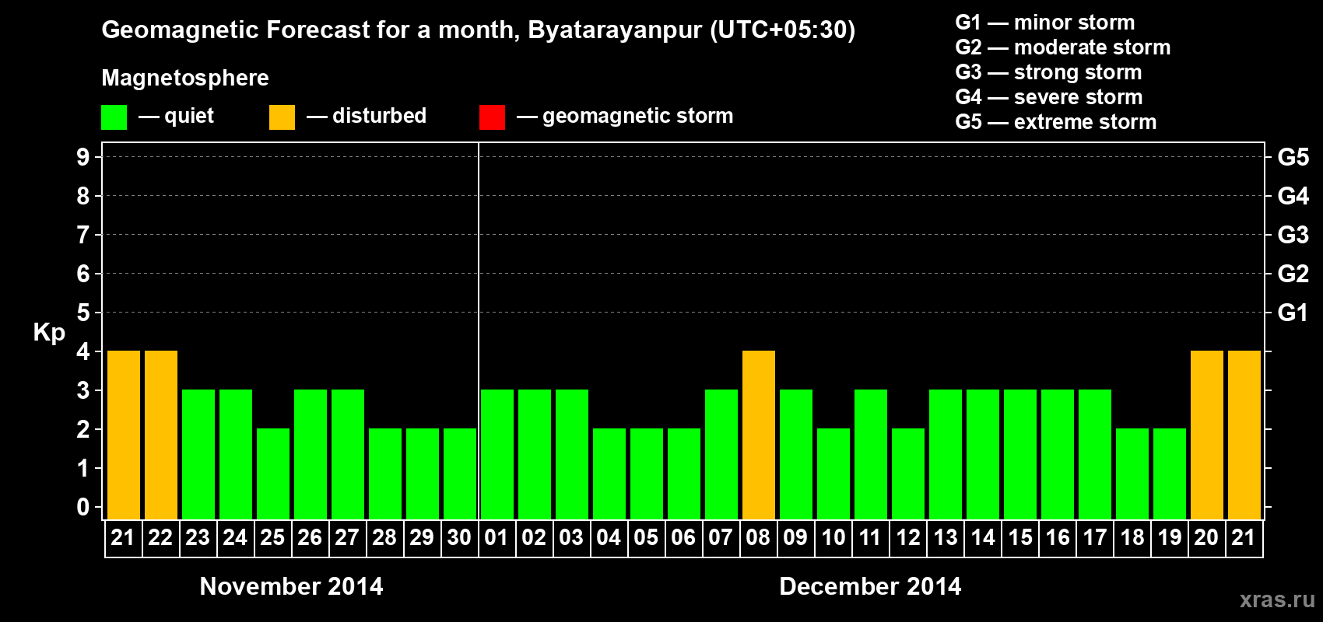The height and width of the screenshot is (622, 1323).
Task: Click the green quiet legend swatch
Action: [x=114, y=117]
